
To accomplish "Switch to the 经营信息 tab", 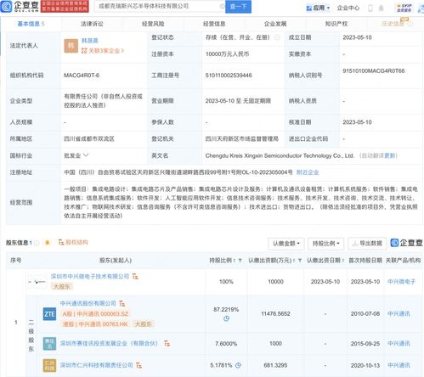I will [x=214, y=24].
